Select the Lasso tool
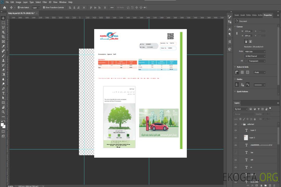281x187 pixels. point(3,27)
